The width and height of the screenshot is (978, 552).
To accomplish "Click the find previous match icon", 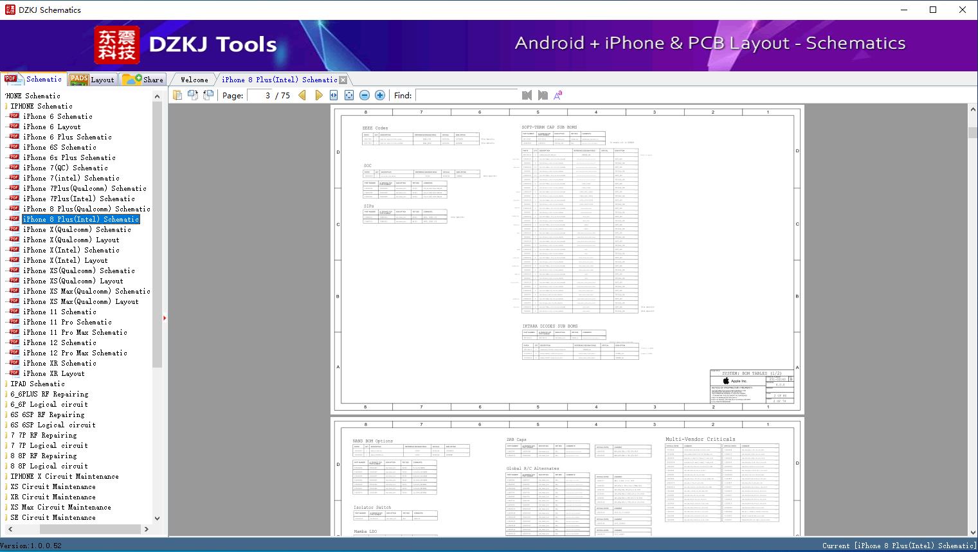I will [x=527, y=95].
